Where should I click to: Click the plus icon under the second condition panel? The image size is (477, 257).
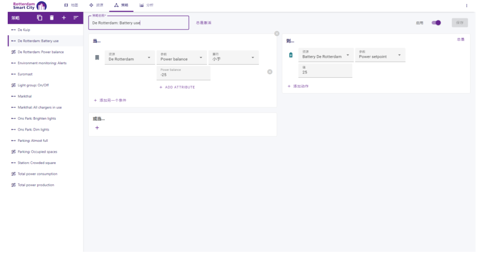pos(97,128)
